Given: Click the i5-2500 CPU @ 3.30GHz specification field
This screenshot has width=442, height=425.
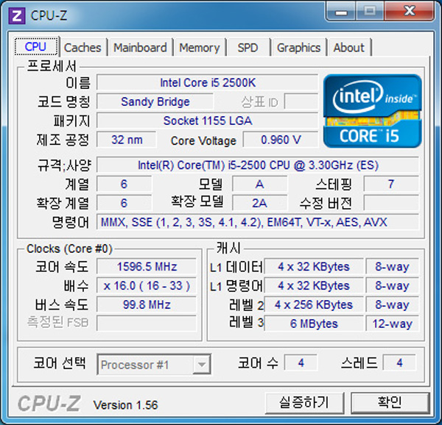Looking at the screenshot, I should pos(258,165).
